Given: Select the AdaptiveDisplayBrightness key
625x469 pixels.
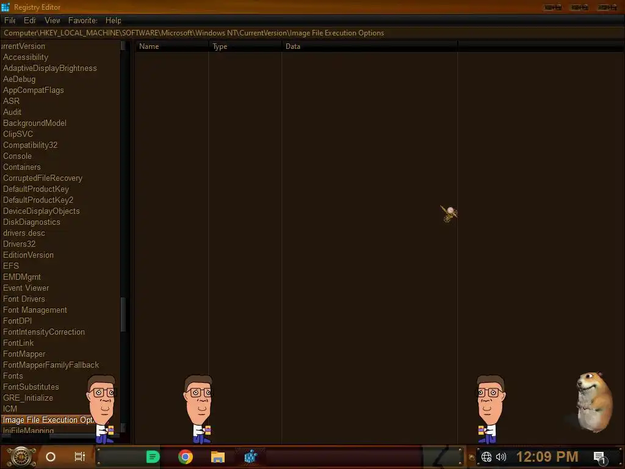Looking at the screenshot, I should [50, 68].
